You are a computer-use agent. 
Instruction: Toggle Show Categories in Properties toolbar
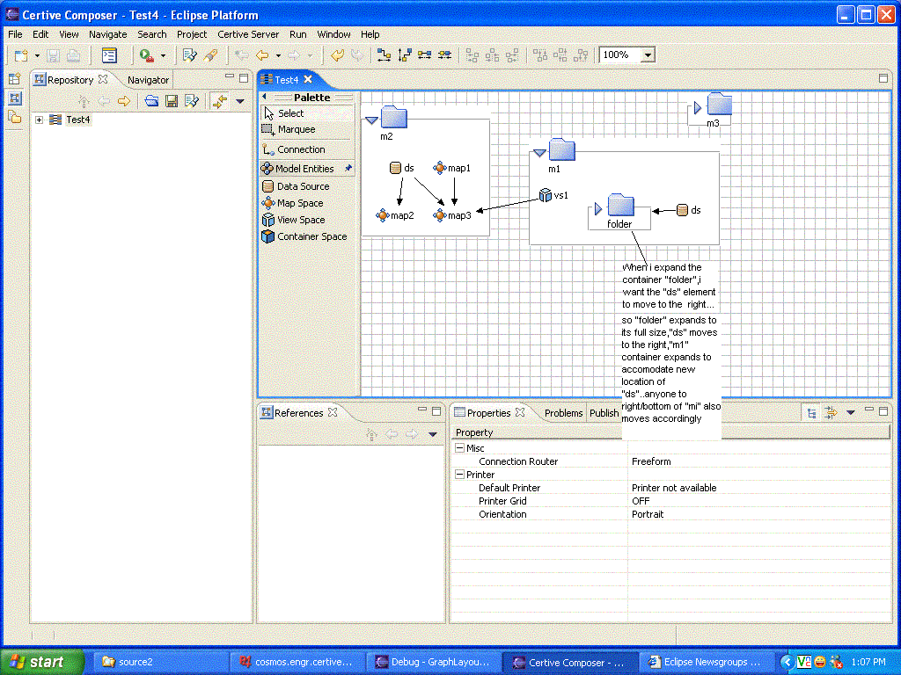click(x=812, y=413)
